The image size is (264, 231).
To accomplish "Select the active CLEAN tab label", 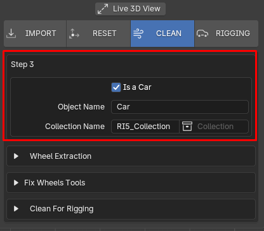I will pos(169,34).
